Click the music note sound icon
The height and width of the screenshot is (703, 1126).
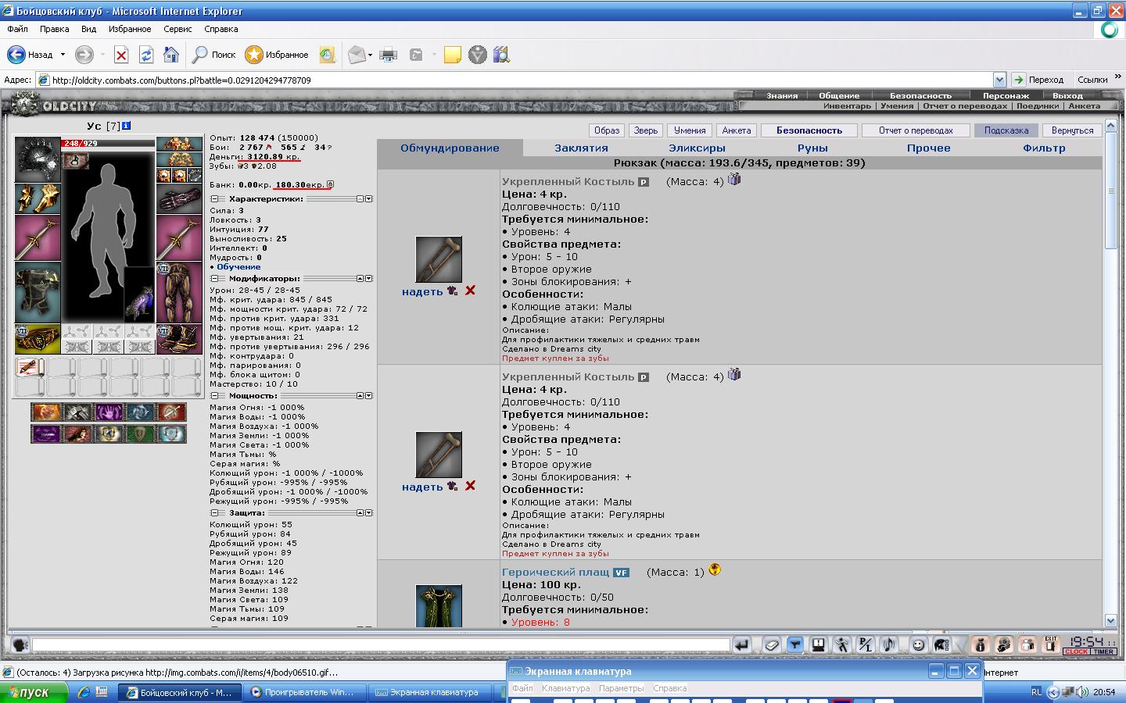(889, 644)
